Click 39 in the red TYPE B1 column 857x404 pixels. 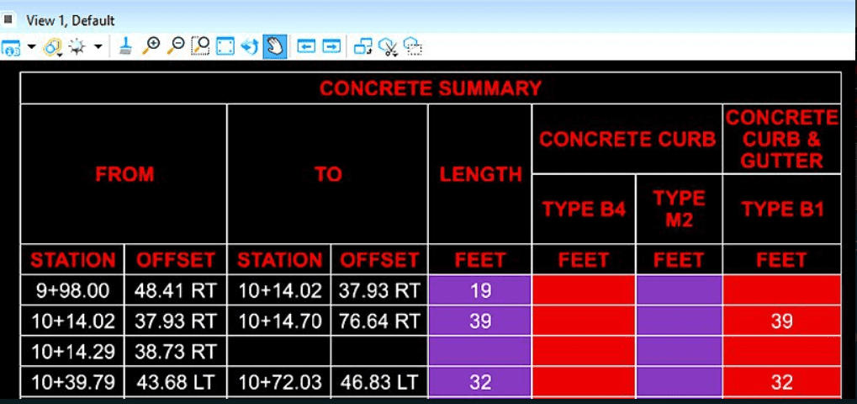click(x=781, y=321)
